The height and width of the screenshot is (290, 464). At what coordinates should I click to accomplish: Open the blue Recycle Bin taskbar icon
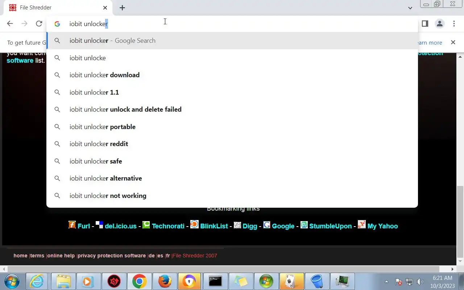(x=317, y=281)
